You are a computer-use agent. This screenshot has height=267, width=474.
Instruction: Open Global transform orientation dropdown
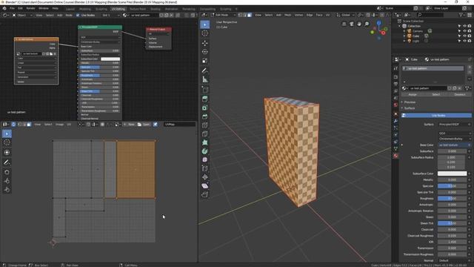pos(346,15)
